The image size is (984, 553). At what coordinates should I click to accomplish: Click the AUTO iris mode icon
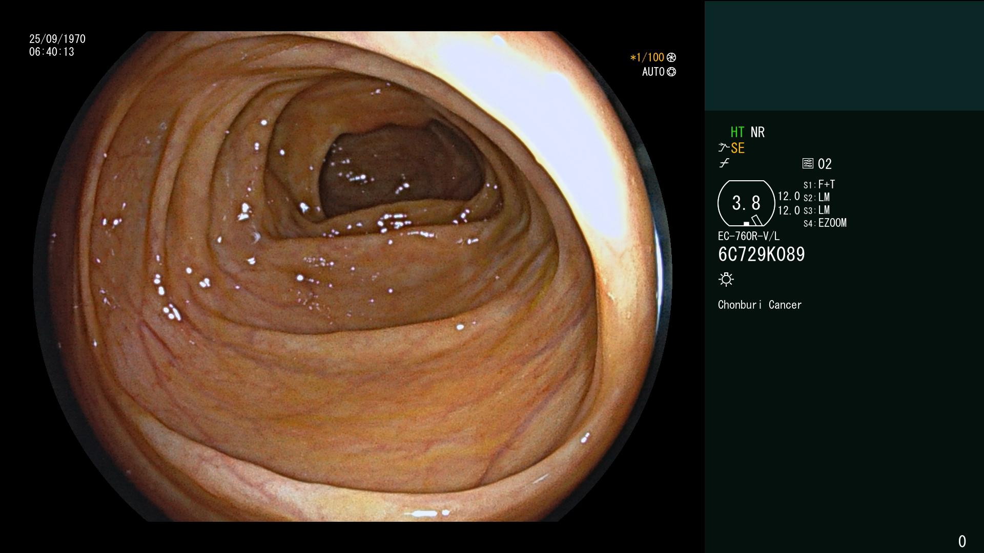click(x=671, y=72)
